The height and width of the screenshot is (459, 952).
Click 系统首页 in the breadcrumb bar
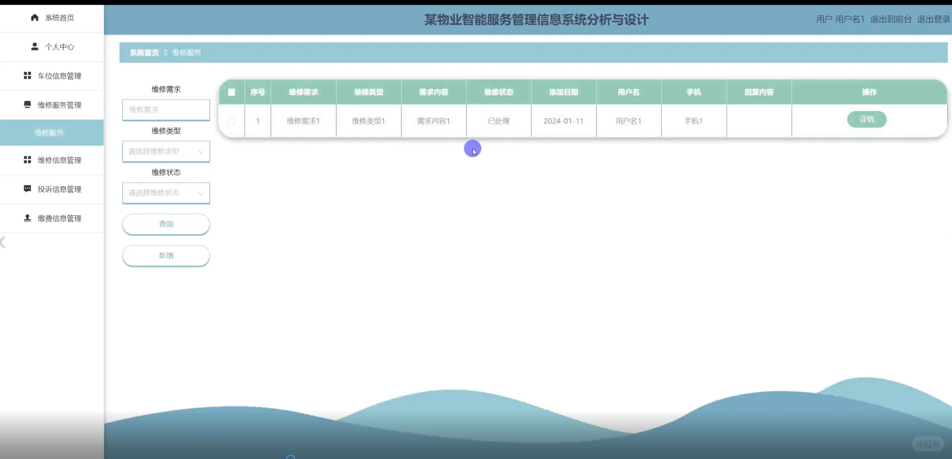[143, 52]
